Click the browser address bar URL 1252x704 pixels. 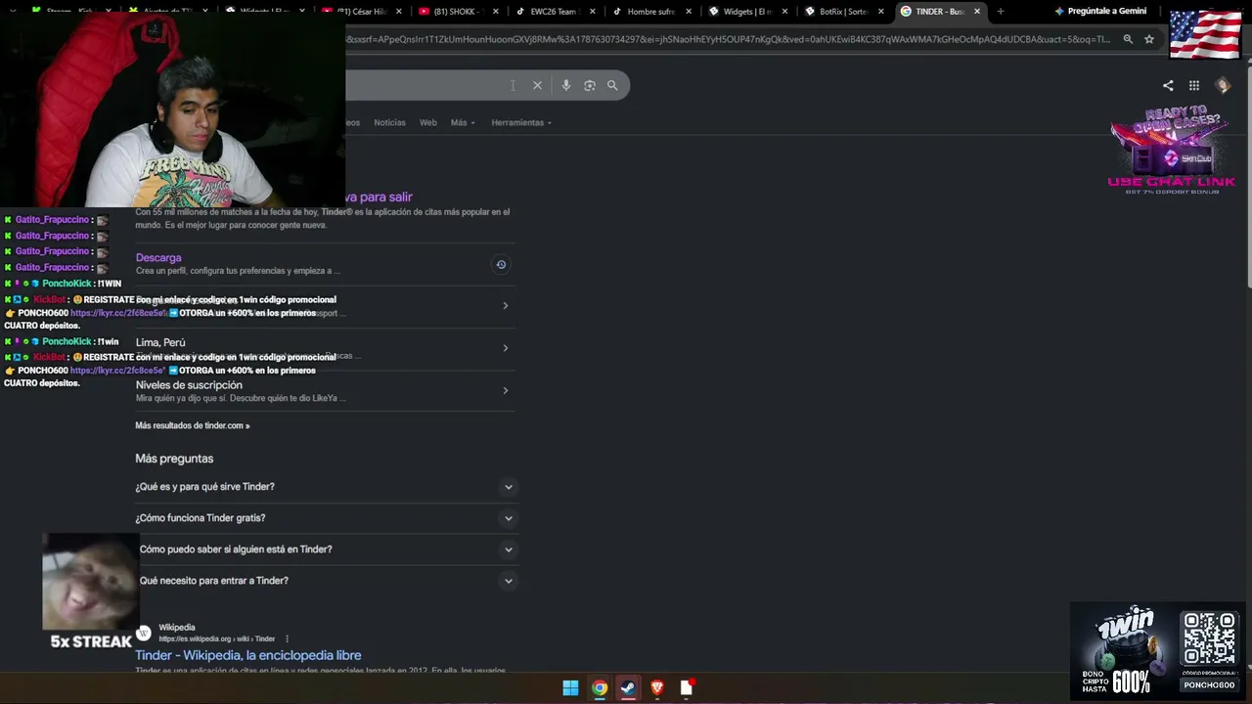(x=729, y=39)
